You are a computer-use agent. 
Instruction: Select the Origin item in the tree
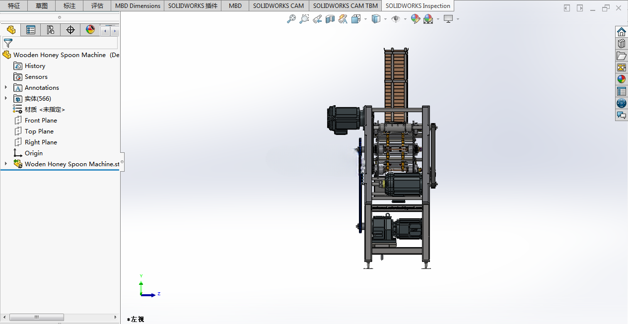coord(34,153)
